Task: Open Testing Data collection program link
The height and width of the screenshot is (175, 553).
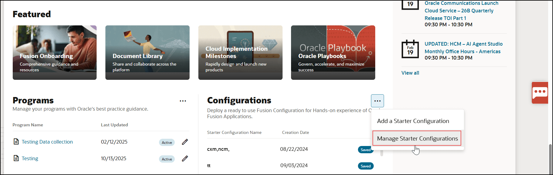Action: pyautogui.click(x=47, y=142)
